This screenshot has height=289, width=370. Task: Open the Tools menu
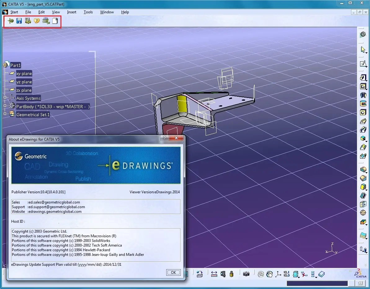click(88, 12)
